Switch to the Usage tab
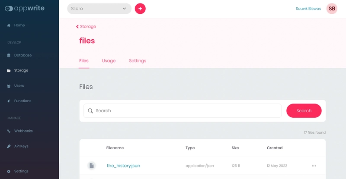This screenshot has height=179, width=346. point(109,61)
